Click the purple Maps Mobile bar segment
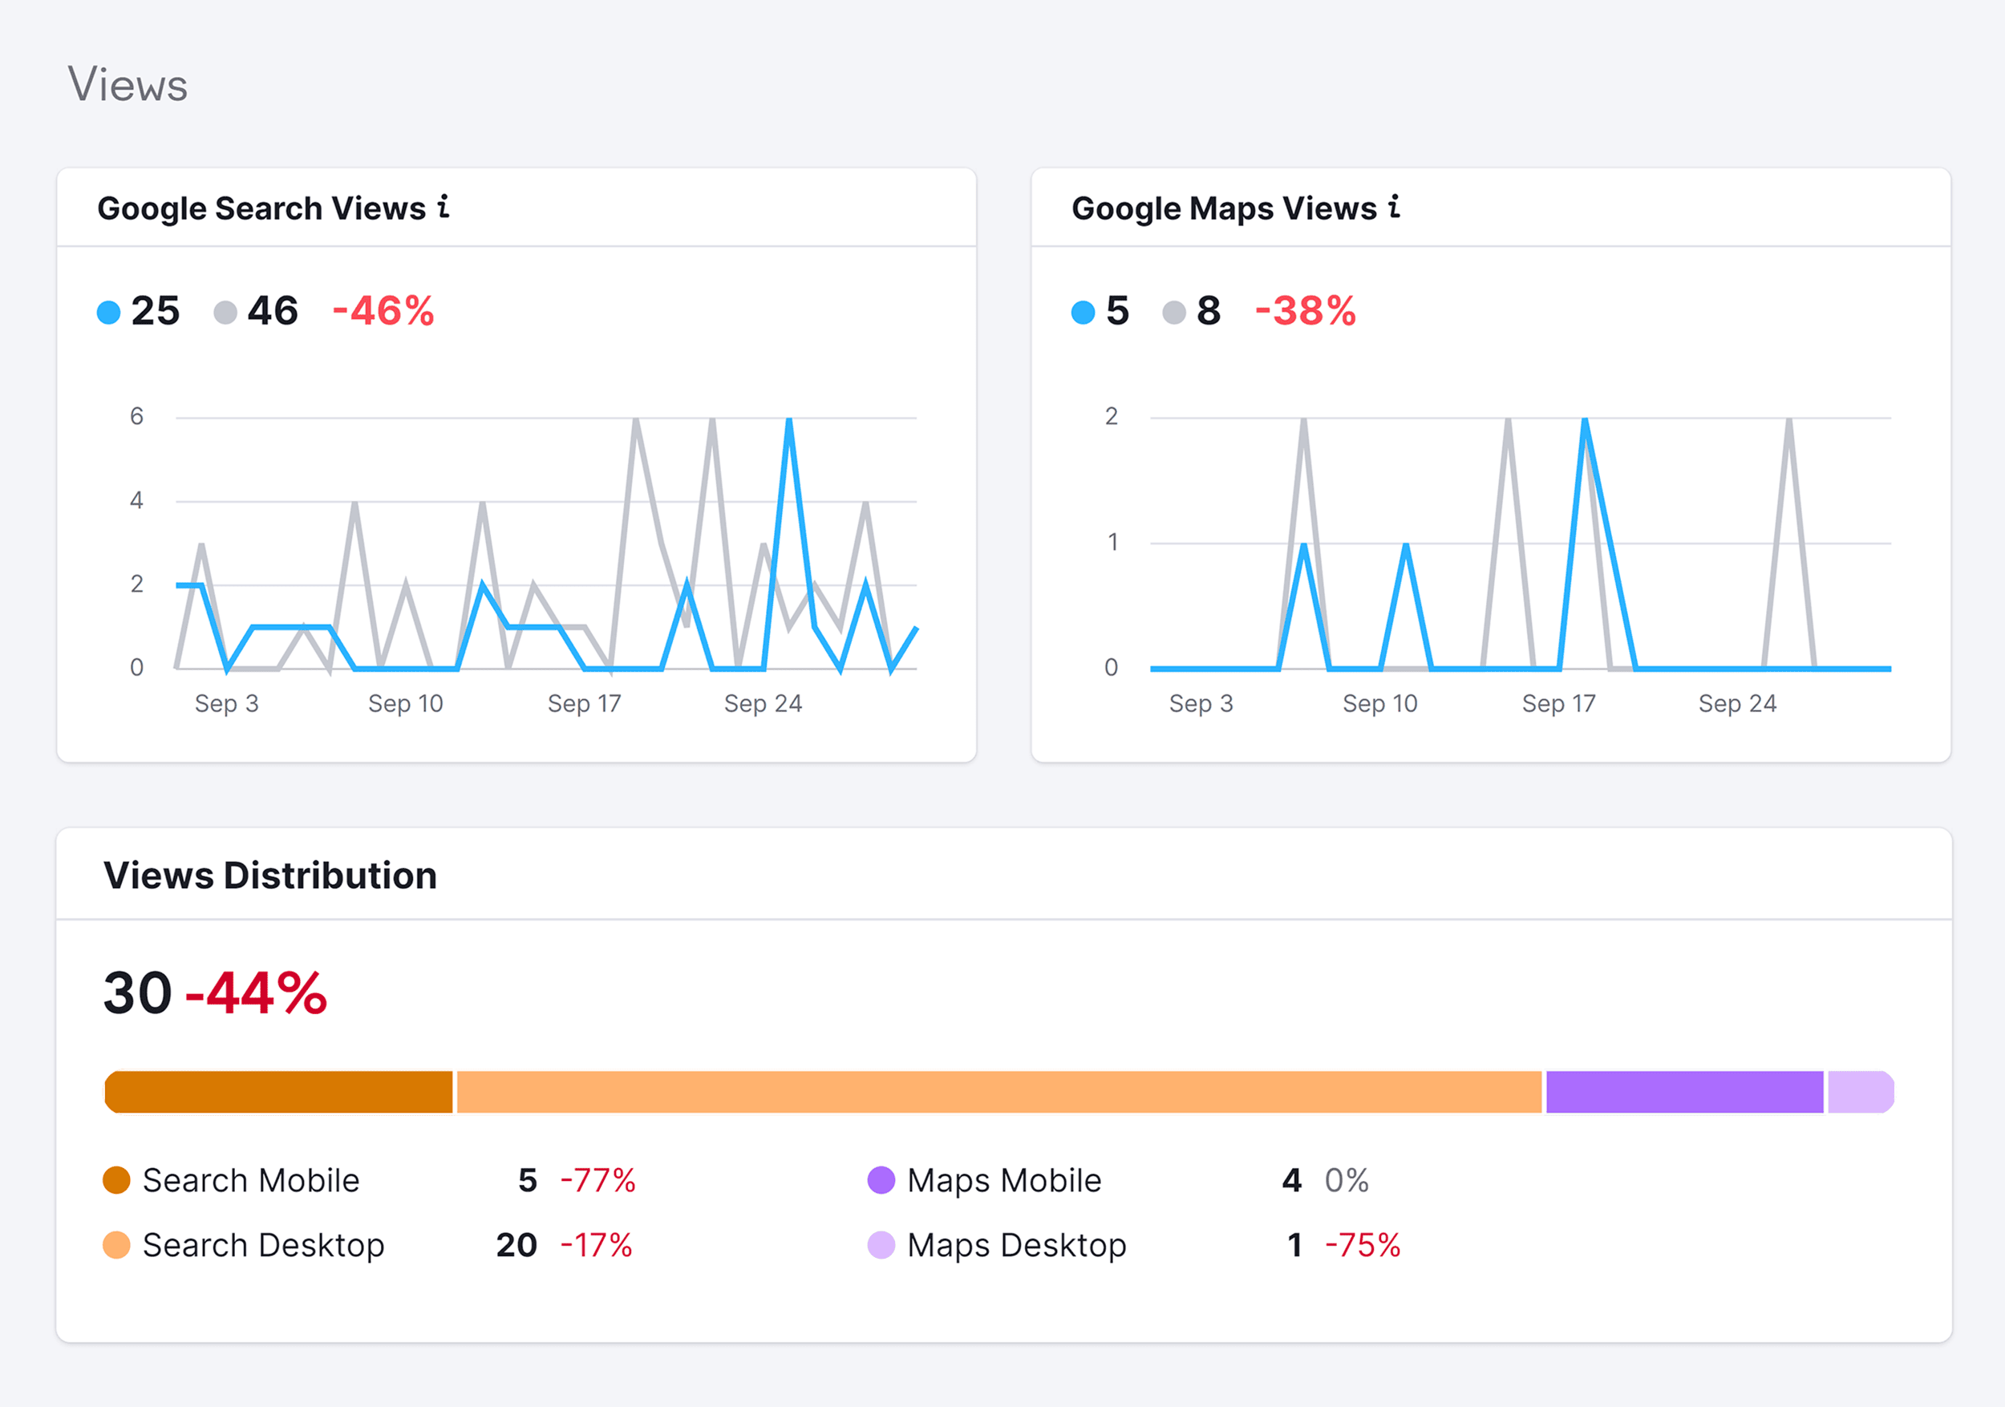The height and width of the screenshot is (1407, 2005). click(x=1683, y=1092)
